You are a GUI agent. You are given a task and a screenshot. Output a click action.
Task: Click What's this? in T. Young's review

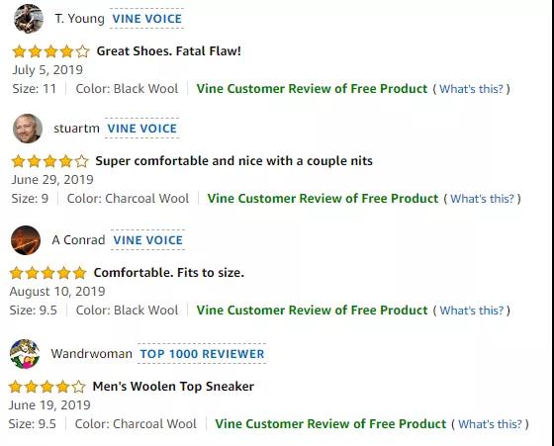[x=471, y=89]
